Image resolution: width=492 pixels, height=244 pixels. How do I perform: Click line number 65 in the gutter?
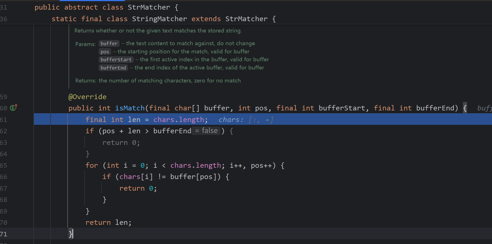[4, 165]
